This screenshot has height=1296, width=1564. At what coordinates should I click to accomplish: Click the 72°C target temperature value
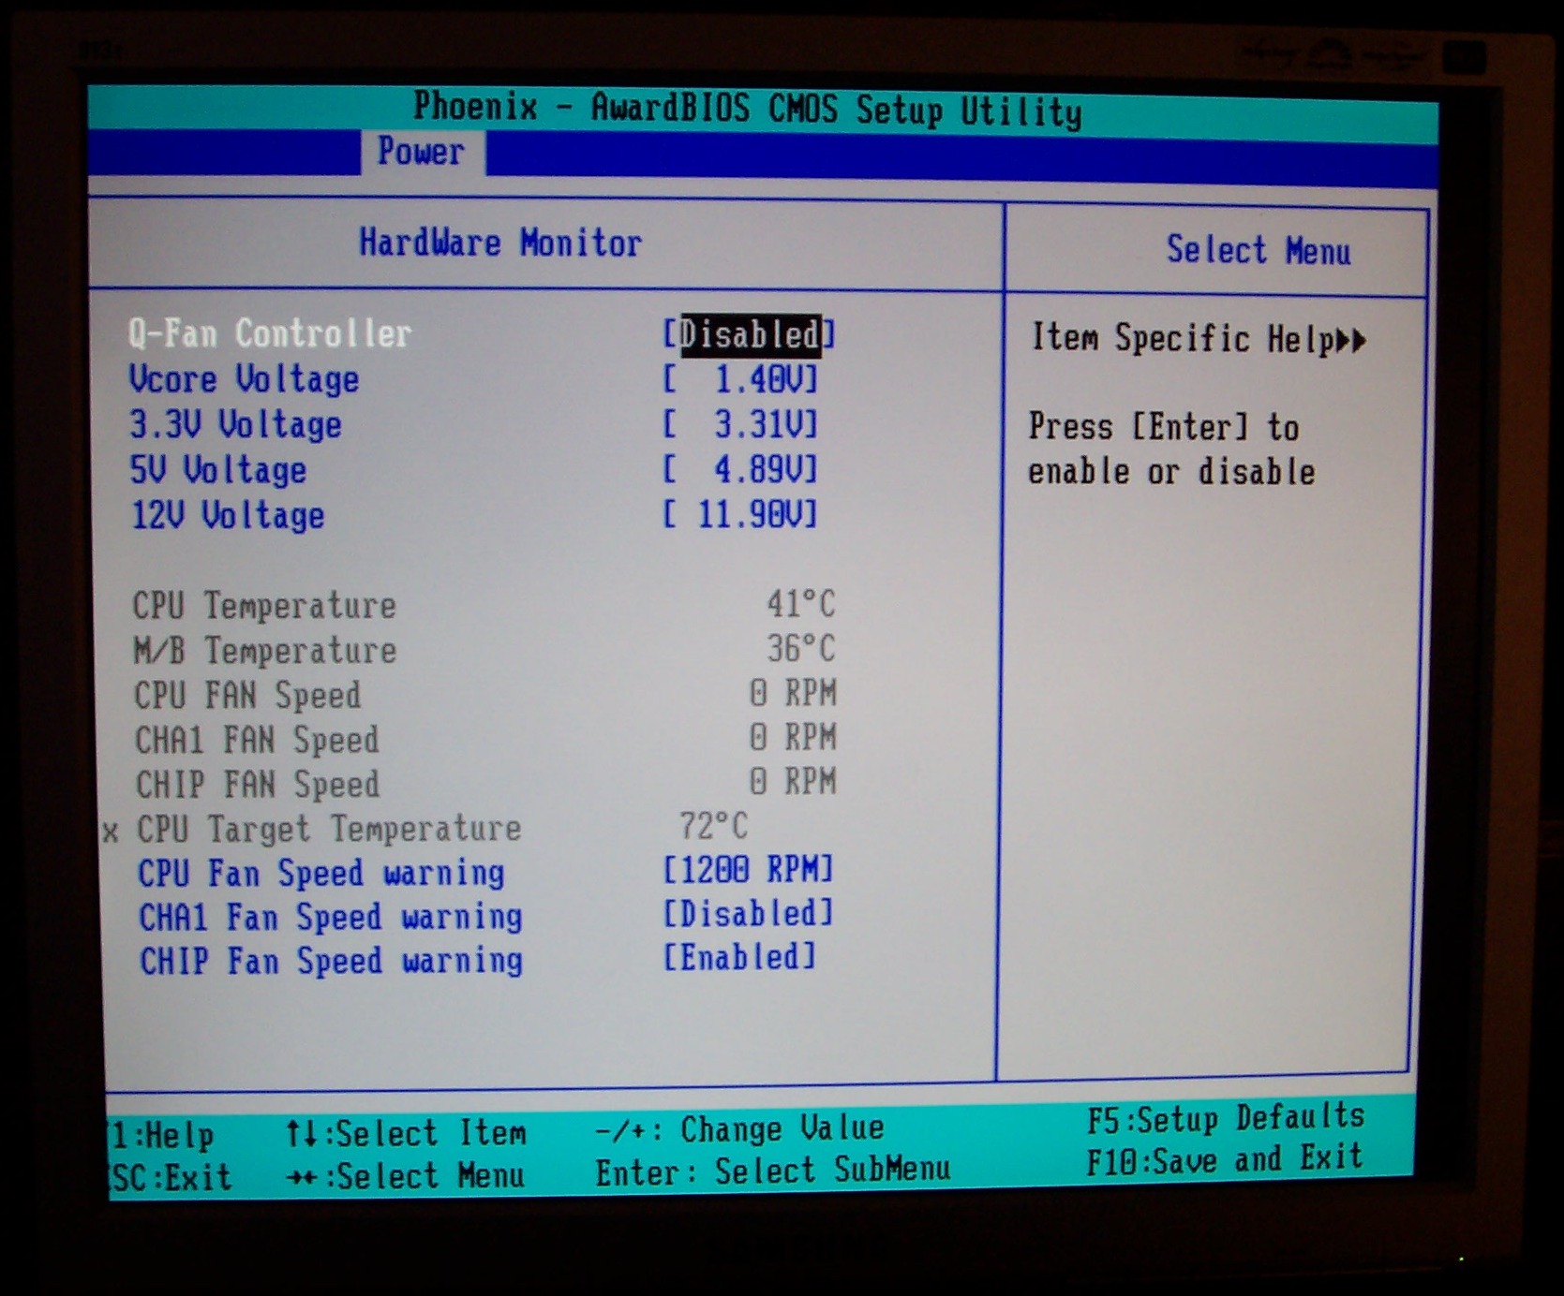coord(714,826)
